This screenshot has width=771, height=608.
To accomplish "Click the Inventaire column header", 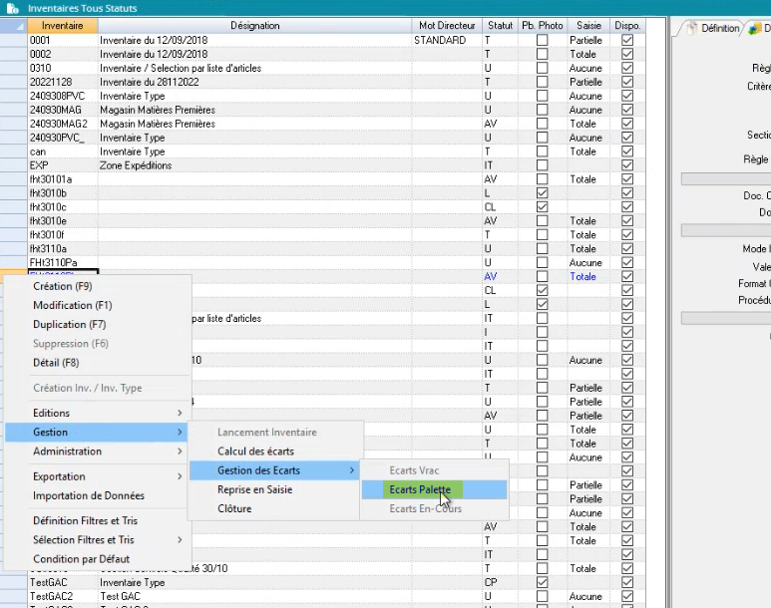I will [x=62, y=25].
